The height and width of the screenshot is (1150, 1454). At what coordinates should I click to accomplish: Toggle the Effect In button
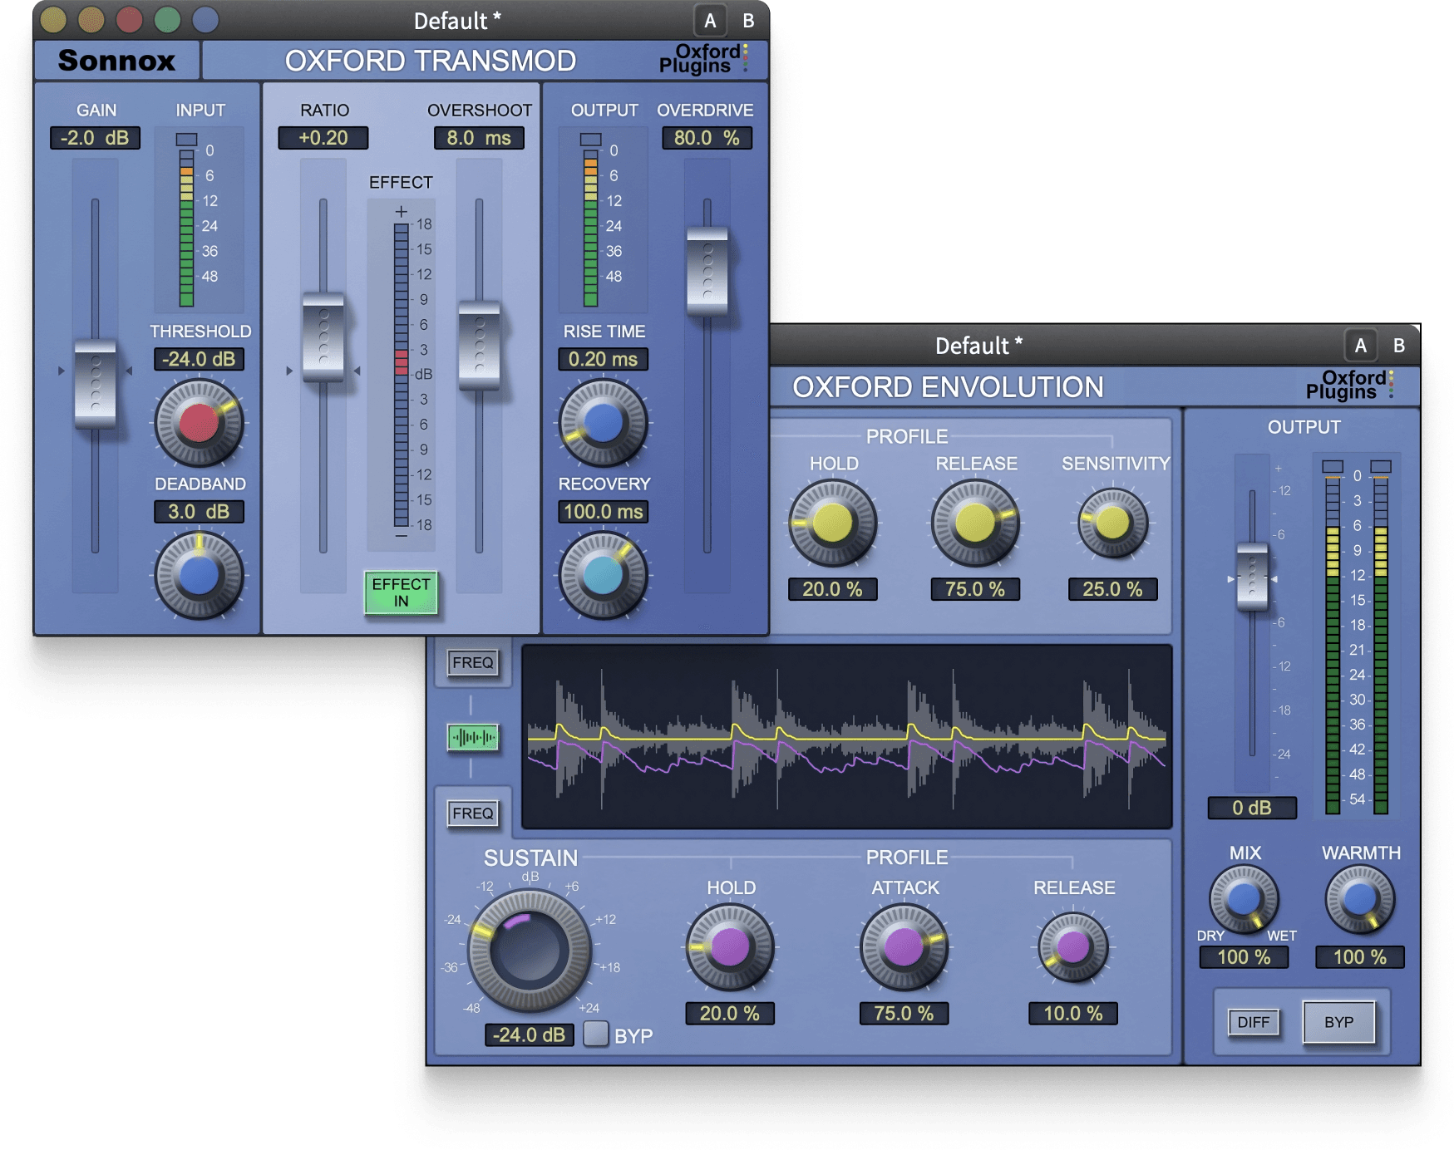point(401,592)
